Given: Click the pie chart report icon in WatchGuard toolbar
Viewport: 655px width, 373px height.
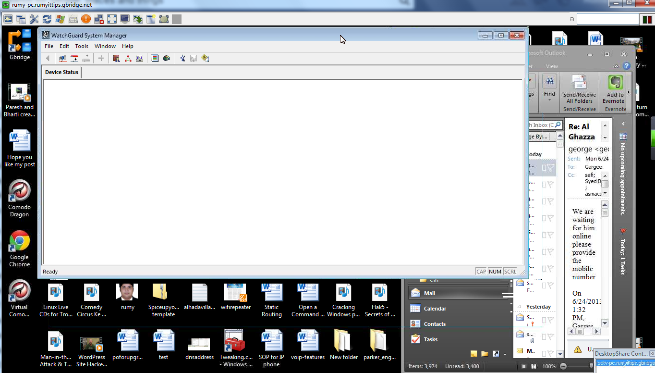Looking at the screenshot, I should point(167,58).
